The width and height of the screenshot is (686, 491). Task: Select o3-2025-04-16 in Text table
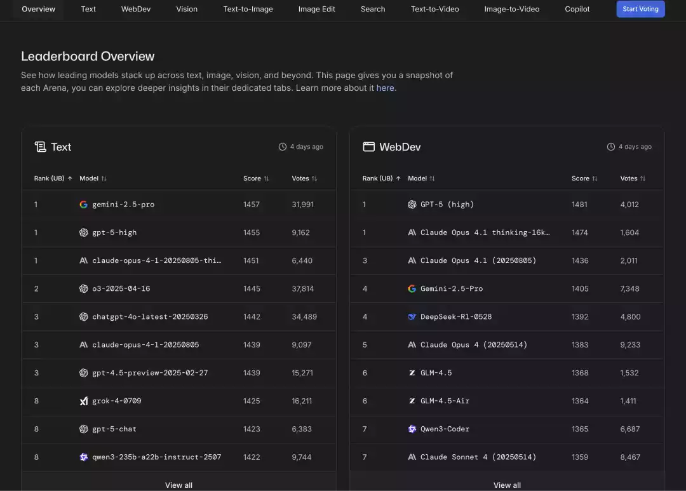point(121,288)
